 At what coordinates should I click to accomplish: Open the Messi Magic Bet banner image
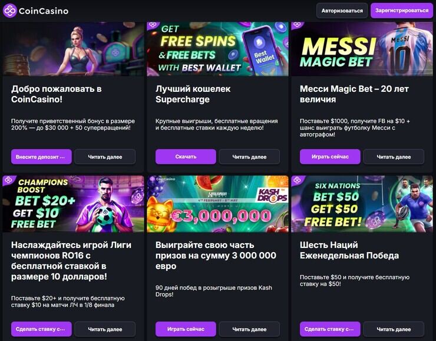pos(362,49)
